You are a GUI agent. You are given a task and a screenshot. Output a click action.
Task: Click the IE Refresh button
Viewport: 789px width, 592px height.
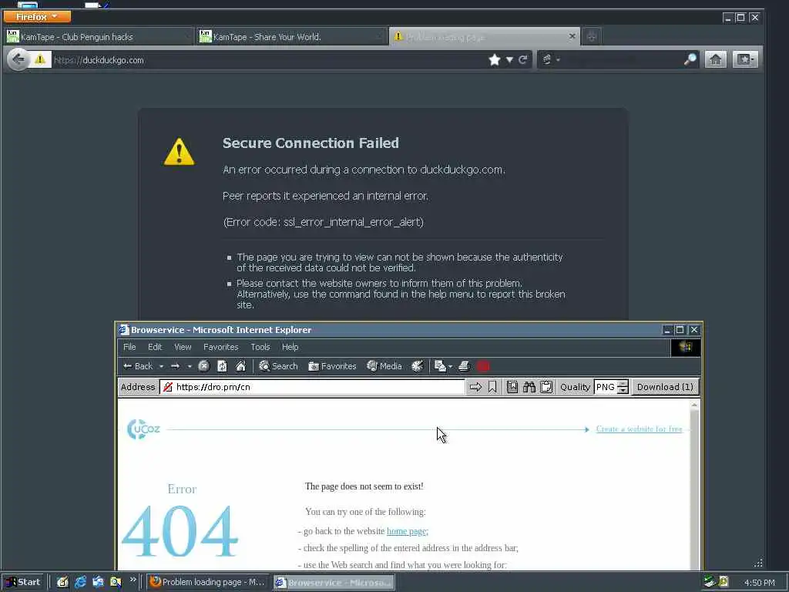(222, 366)
